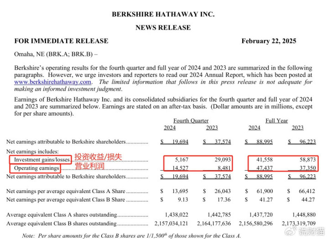The height and width of the screenshot is (239, 328).
Task: Click the date February 22, 2025
Action: 269,41
